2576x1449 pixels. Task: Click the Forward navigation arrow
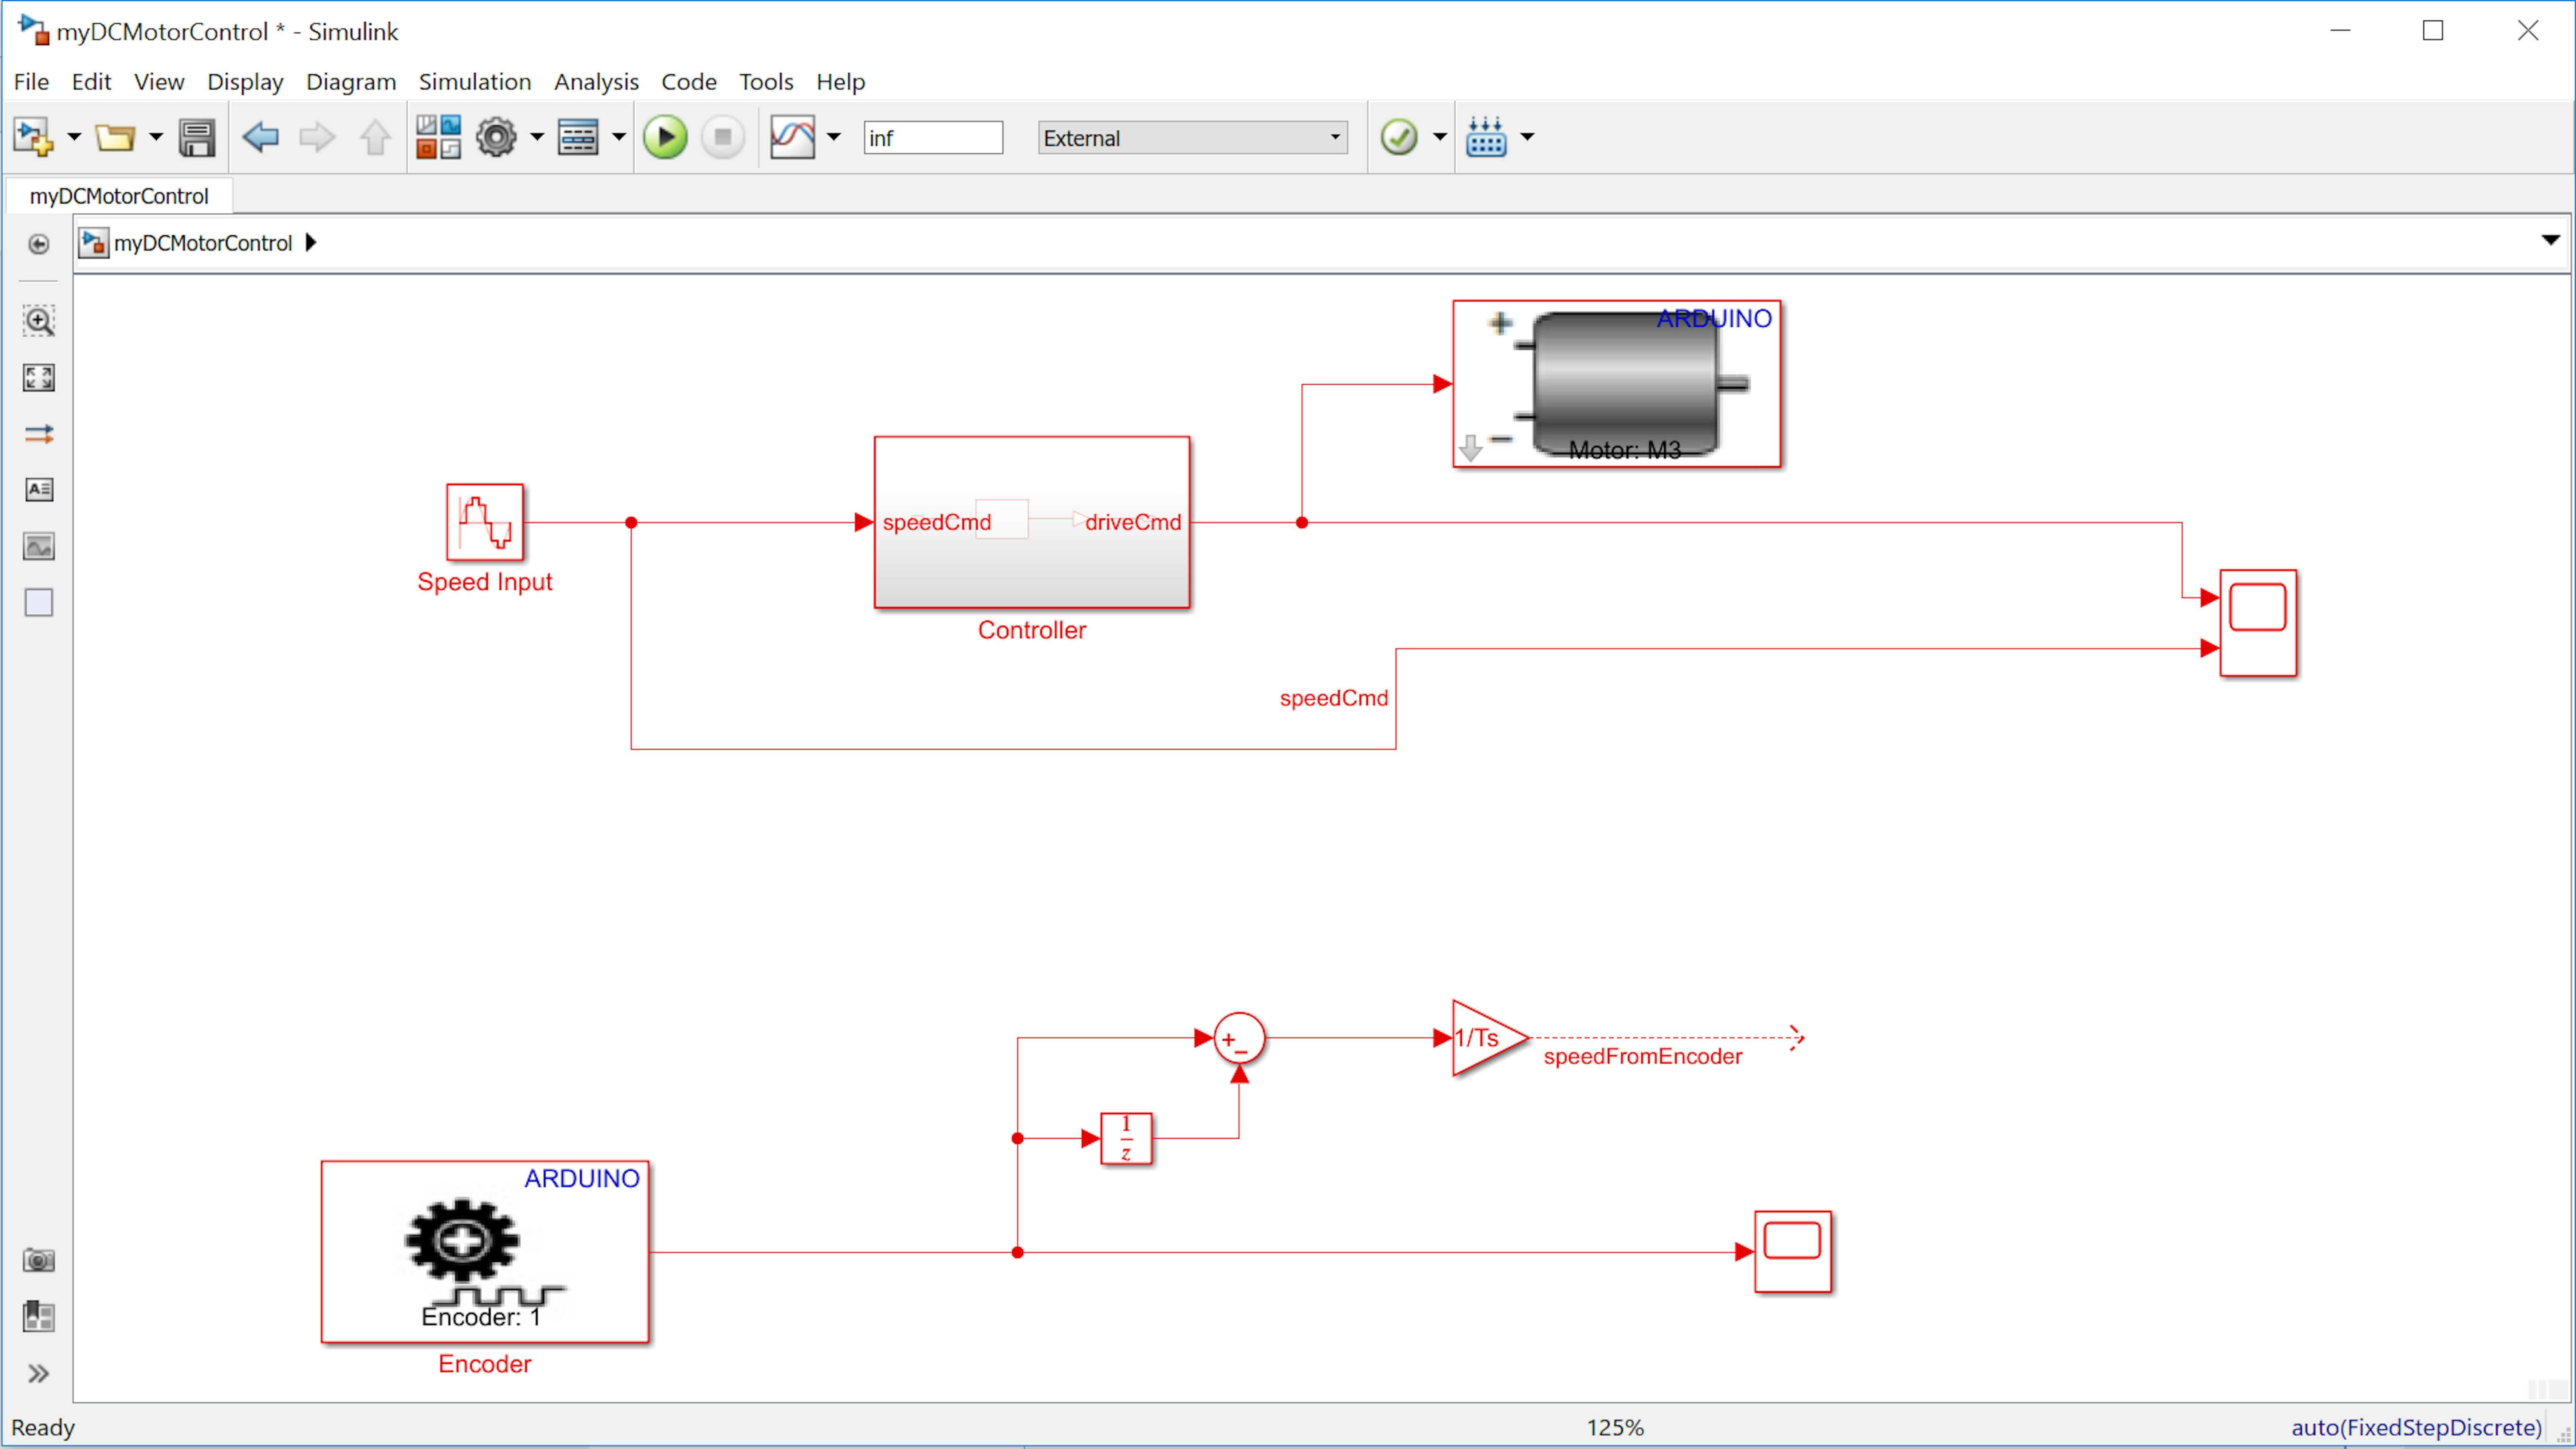tap(317, 137)
